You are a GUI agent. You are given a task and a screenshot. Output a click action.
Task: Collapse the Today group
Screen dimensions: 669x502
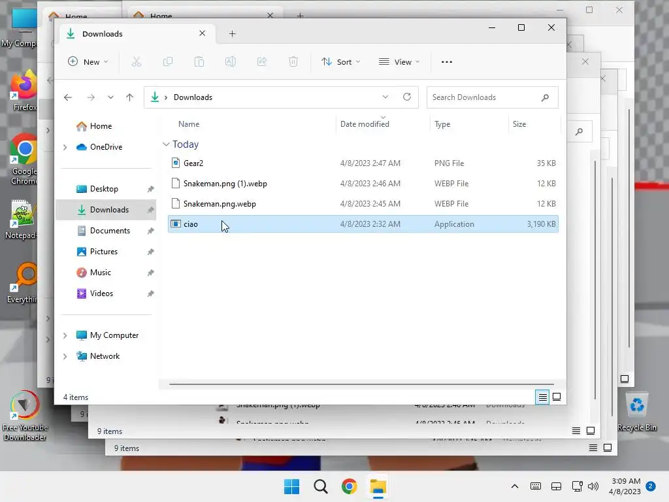(x=166, y=144)
